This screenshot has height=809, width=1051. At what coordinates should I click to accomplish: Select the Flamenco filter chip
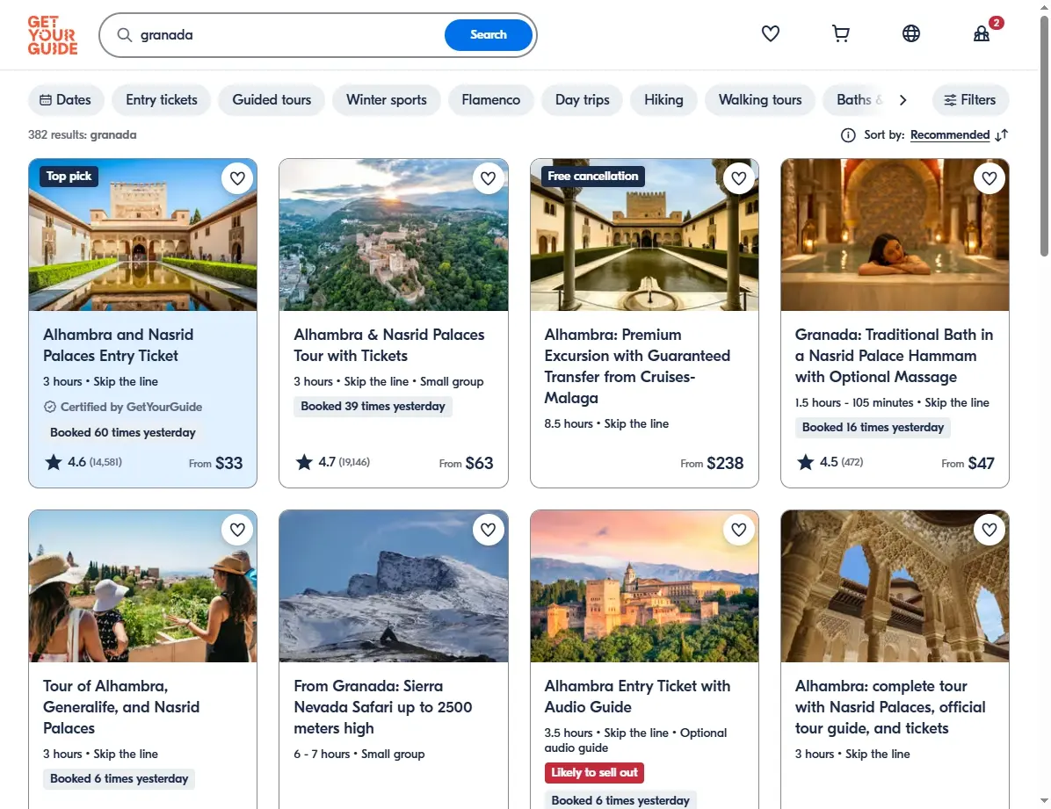(x=490, y=100)
